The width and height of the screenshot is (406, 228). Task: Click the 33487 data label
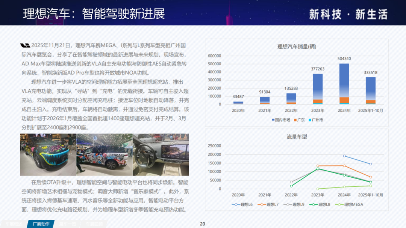pos(238,97)
